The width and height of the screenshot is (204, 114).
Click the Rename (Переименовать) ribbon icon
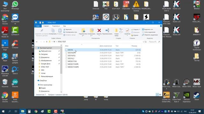[x=107, y=30]
